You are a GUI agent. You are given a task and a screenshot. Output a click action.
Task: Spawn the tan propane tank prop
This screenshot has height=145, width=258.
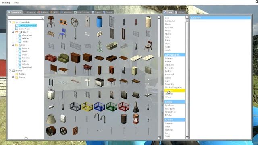point(148,22)
